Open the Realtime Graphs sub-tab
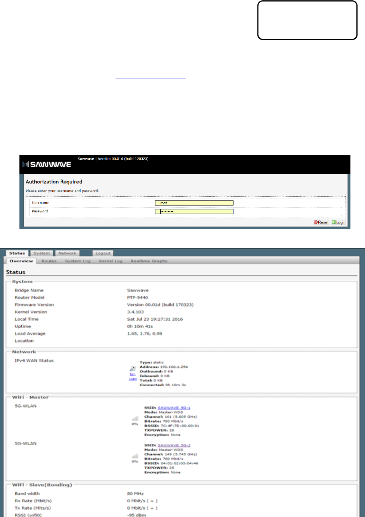This screenshot has height=517, width=365. 149,261
